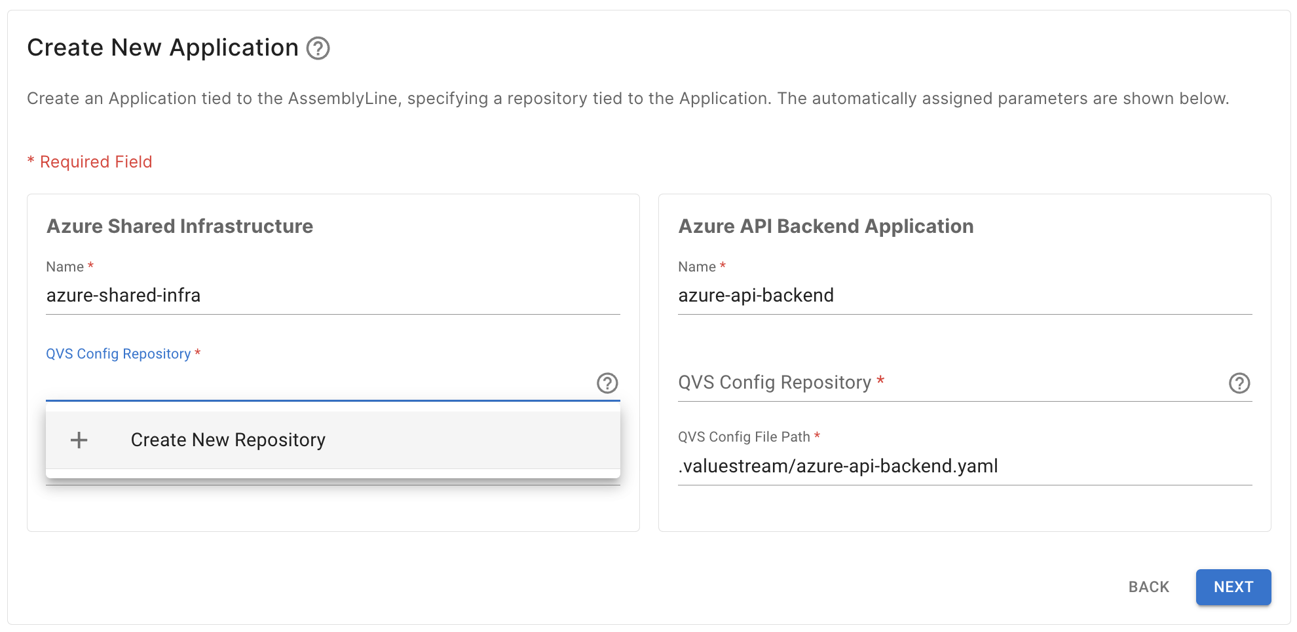Click the azure-shared-infra Name field
1297x632 pixels.
[x=332, y=296]
